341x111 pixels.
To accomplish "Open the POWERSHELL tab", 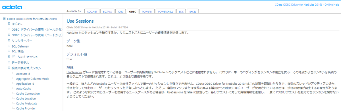I will 165,11.
